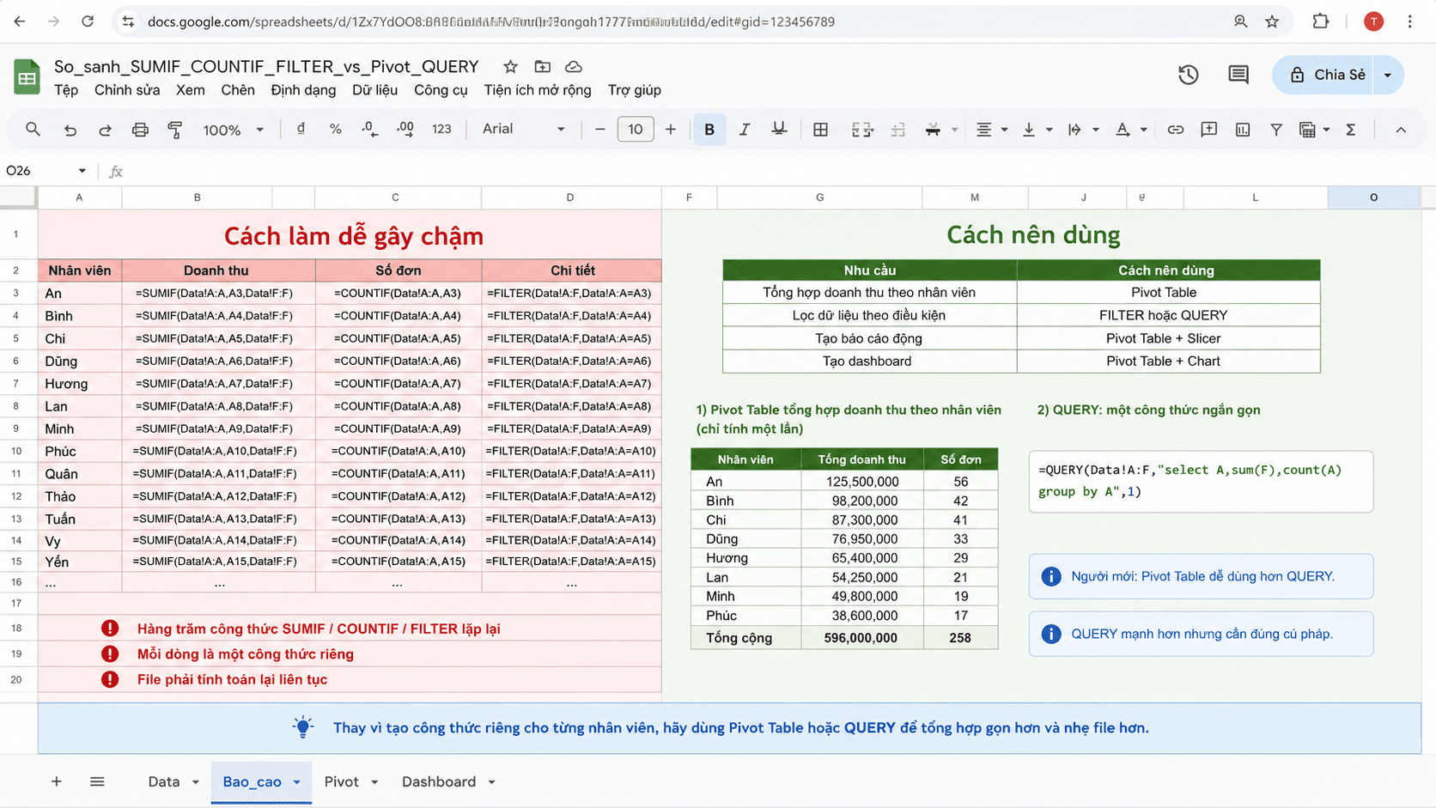The width and height of the screenshot is (1436, 808).
Task: Toggle italic formatting
Action: 744,130
